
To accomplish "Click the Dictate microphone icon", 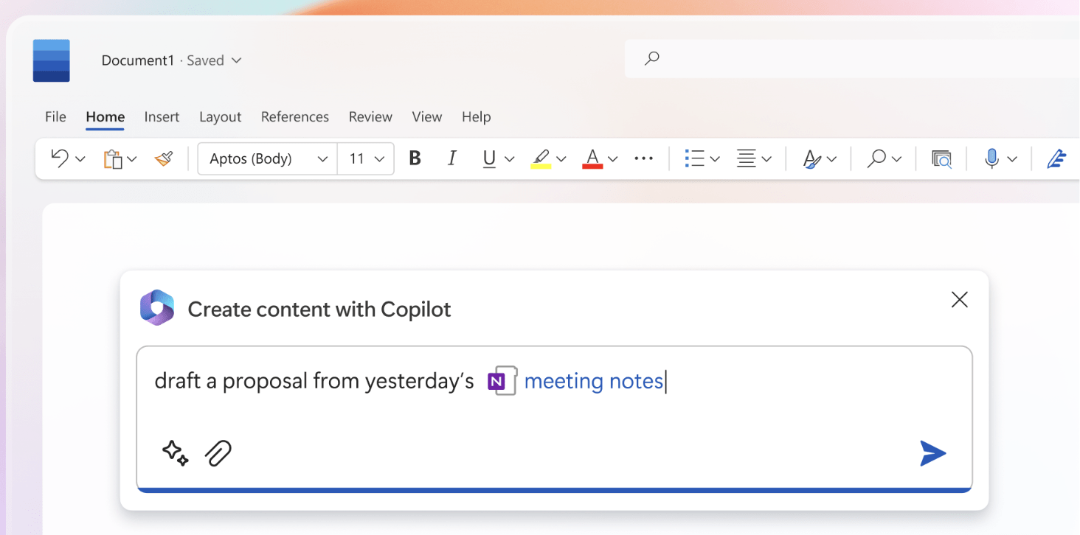I will click(x=992, y=158).
